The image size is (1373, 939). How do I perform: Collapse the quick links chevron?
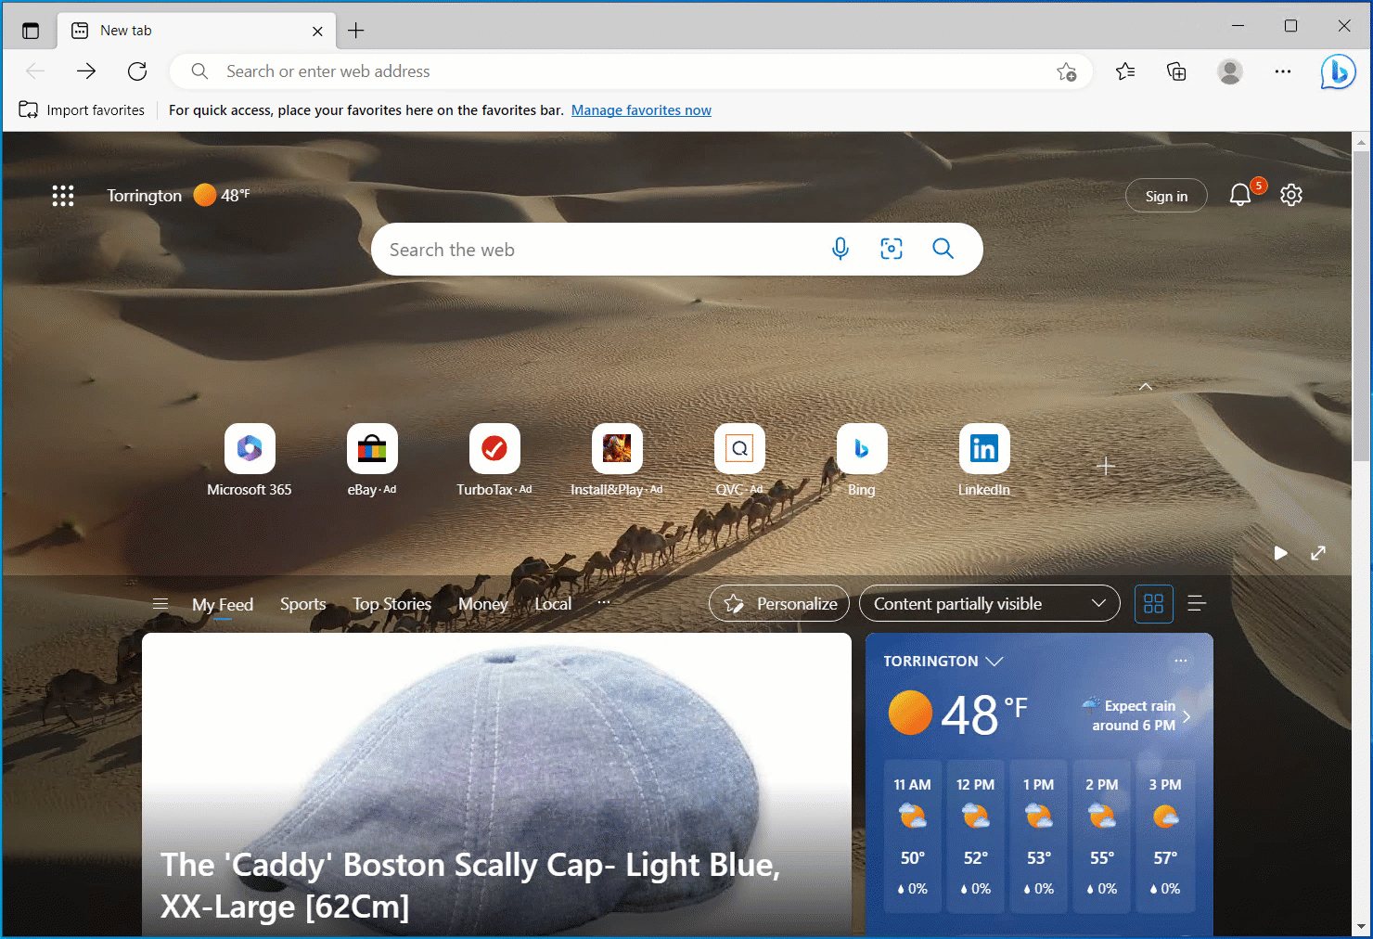1146,386
